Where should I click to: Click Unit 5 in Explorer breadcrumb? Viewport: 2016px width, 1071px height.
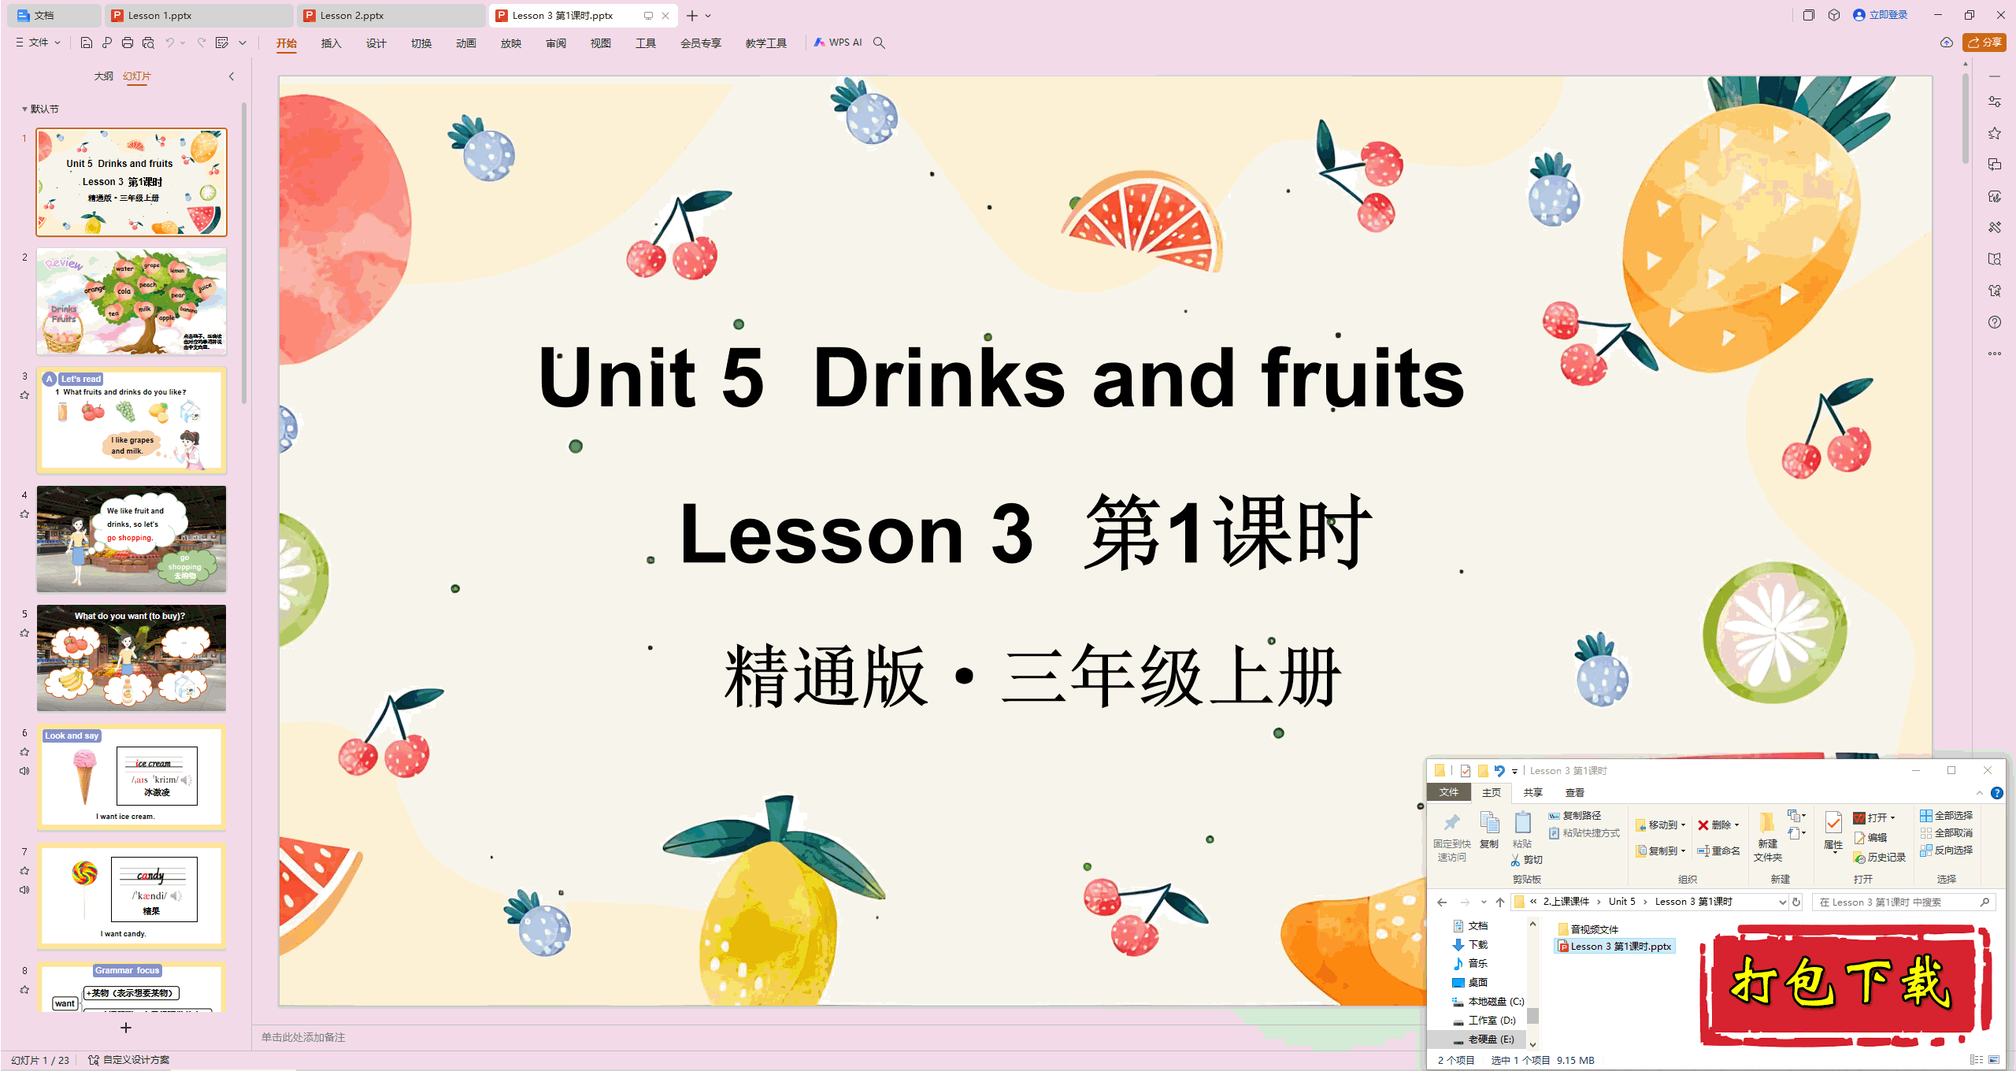coord(1621,902)
